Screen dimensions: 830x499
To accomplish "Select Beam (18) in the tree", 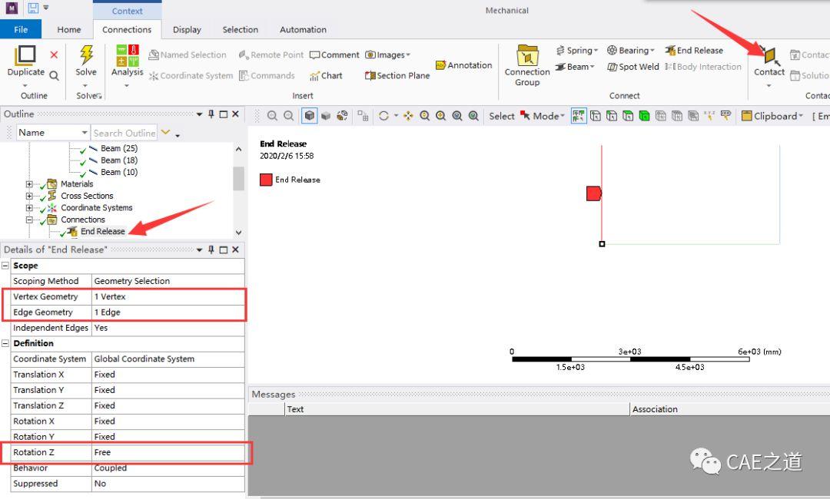I will pyautogui.click(x=119, y=160).
